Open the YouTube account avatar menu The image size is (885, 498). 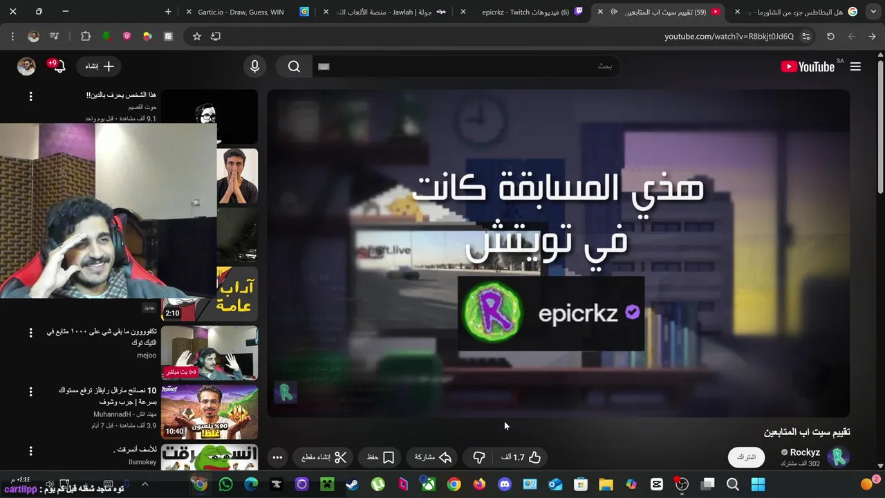point(26,66)
